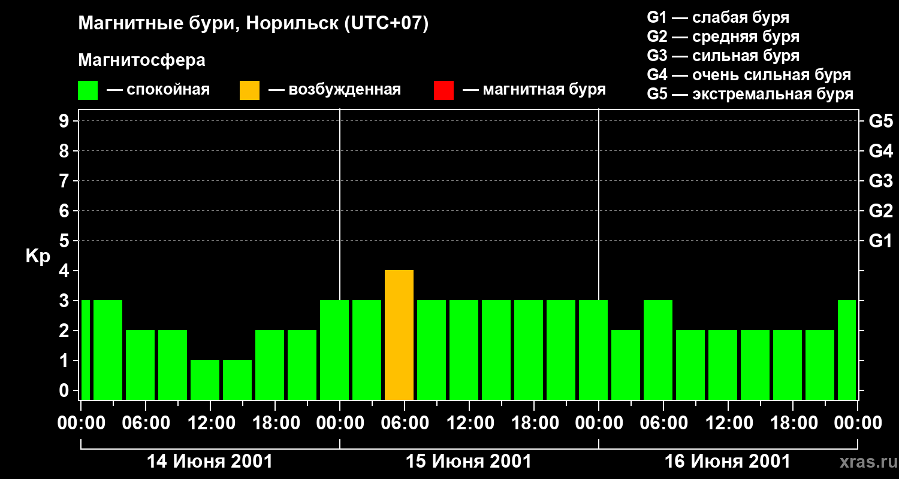The width and height of the screenshot is (899, 479).
Task: Click the 'G5' label on right axis
Action: [x=880, y=122]
